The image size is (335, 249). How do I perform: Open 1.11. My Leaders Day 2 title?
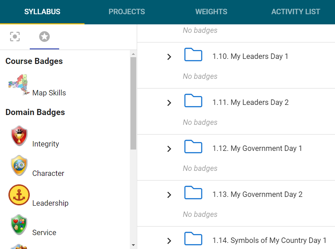coord(250,103)
